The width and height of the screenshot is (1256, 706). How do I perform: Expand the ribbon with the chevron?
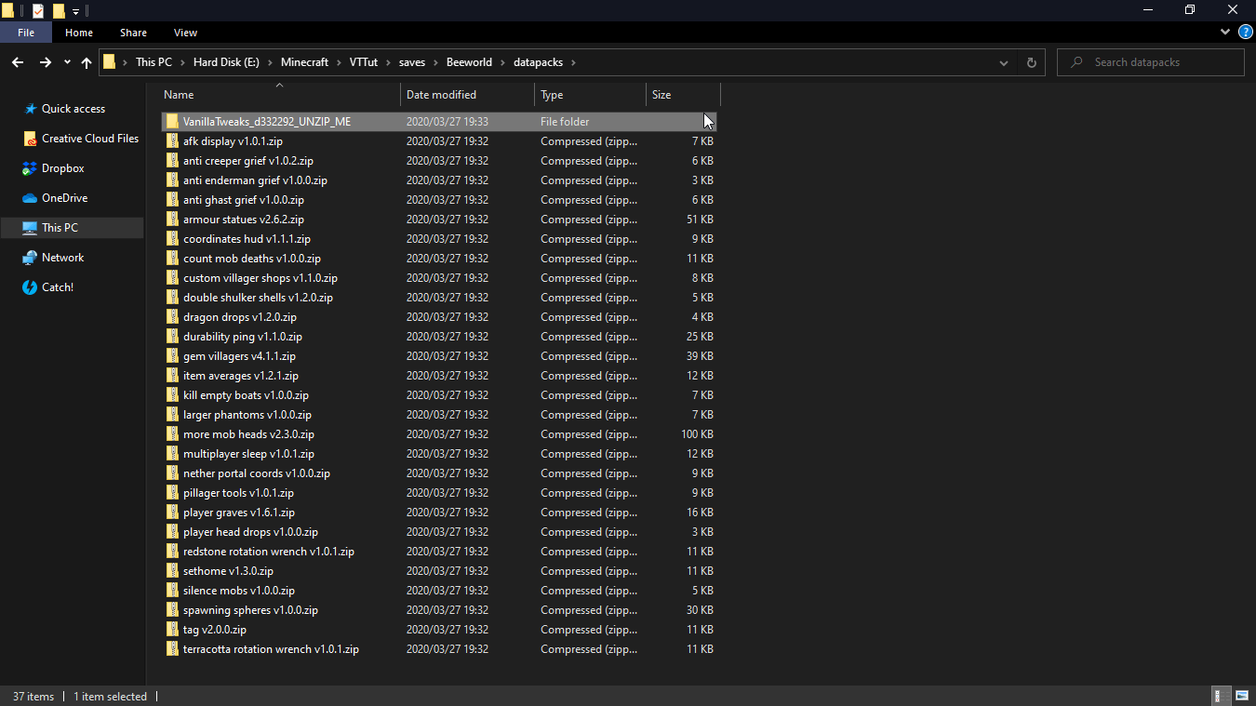pyautogui.click(x=1225, y=32)
